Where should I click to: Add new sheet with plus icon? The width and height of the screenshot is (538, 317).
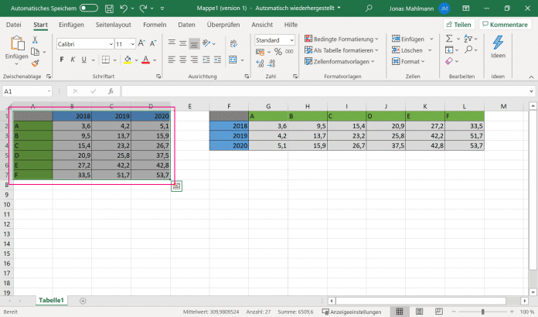point(83,300)
